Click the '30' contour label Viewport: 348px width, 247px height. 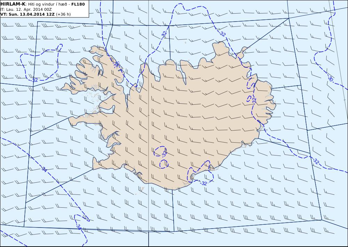[x=331, y=79]
